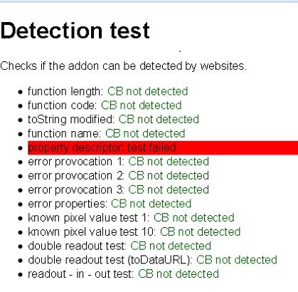
Task: Click the toString modified result entry
Action: 113,120
